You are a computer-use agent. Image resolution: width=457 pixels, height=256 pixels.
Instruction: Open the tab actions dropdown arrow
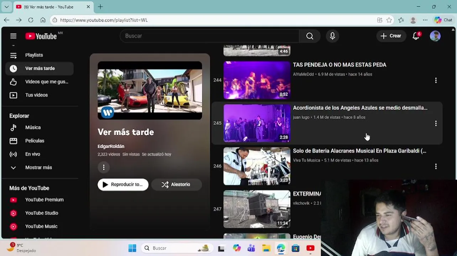coord(6,7)
